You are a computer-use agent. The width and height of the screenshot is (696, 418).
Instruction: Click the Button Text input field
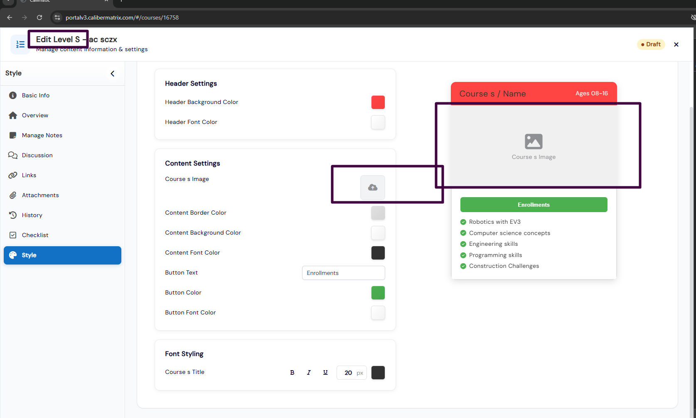[344, 273]
